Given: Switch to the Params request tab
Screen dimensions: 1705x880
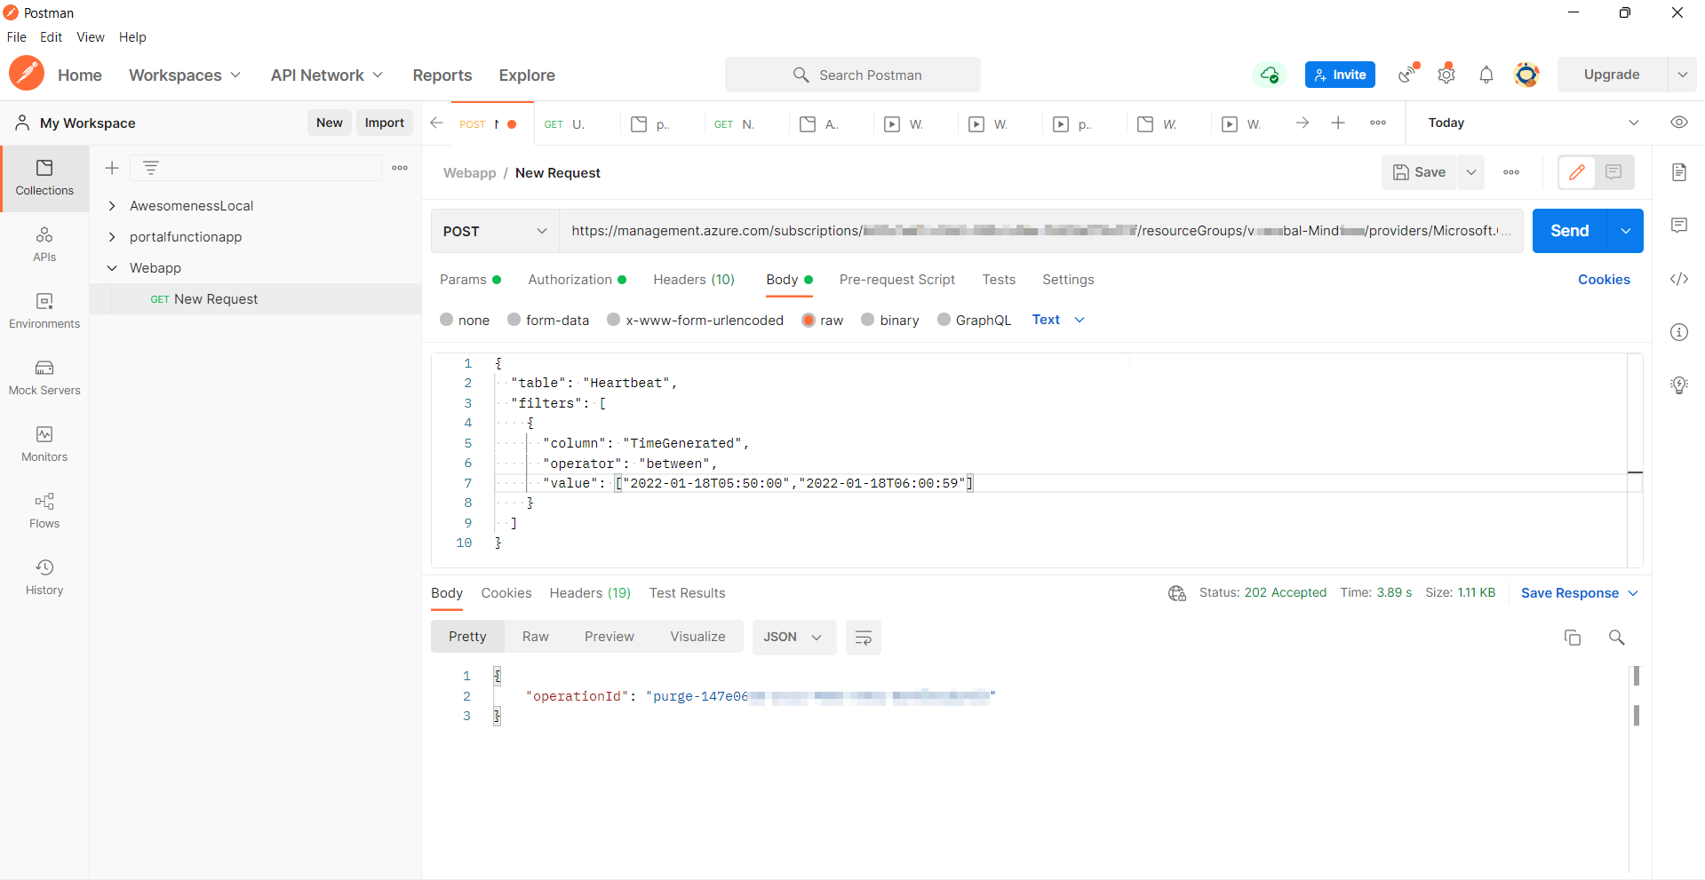Looking at the screenshot, I should coord(470,280).
